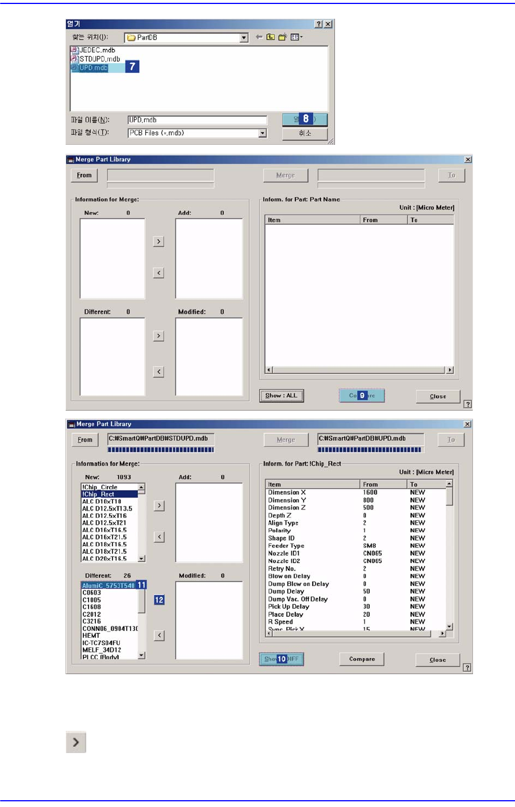515x807 pixels.
Task: Select MELF_34D12 in the Different list
Action: 102,650
